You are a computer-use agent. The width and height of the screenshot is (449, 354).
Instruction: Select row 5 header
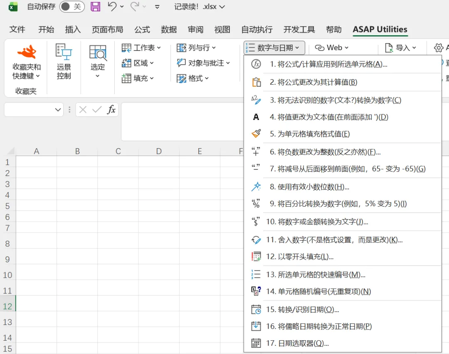click(8, 206)
